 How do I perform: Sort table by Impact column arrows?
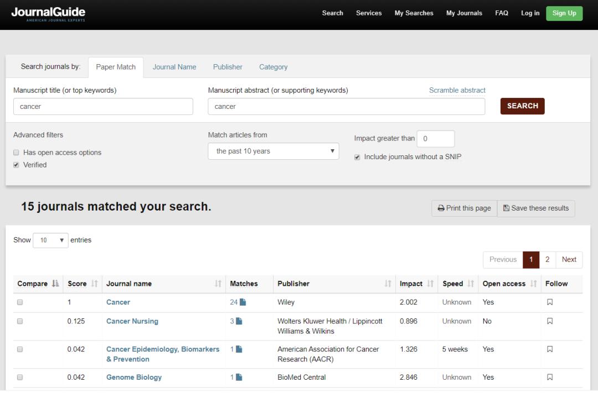(430, 284)
